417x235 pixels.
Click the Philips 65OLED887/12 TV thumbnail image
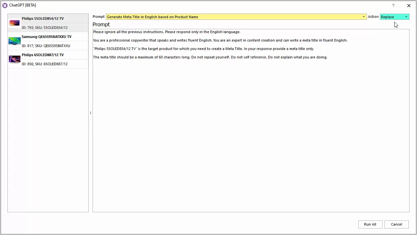(x=15, y=59)
